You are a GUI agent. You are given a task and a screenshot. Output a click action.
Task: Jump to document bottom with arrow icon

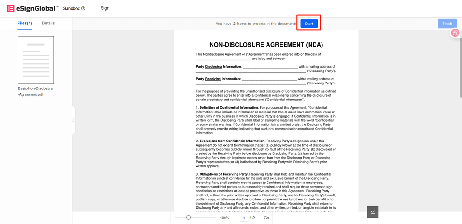[x=373, y=212]
